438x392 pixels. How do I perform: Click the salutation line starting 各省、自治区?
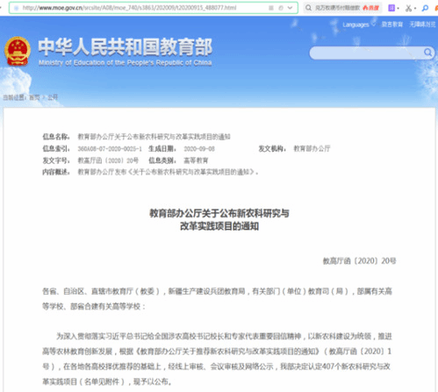(x=217, y=299)
